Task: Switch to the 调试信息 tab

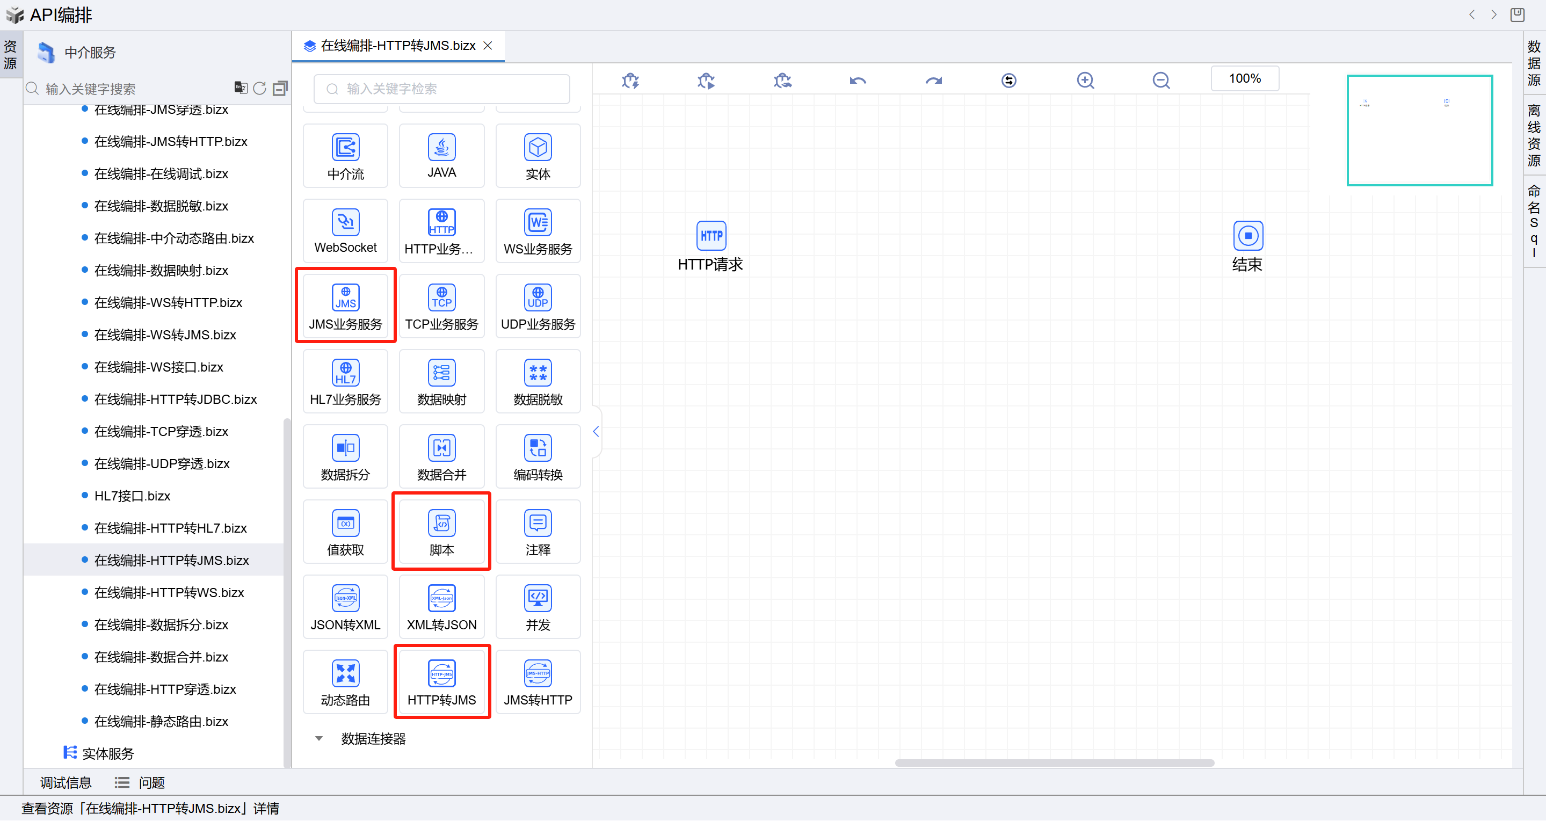Action: point(66,782)
